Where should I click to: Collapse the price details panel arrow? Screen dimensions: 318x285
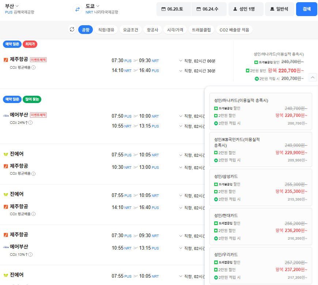tap(313, 77)
